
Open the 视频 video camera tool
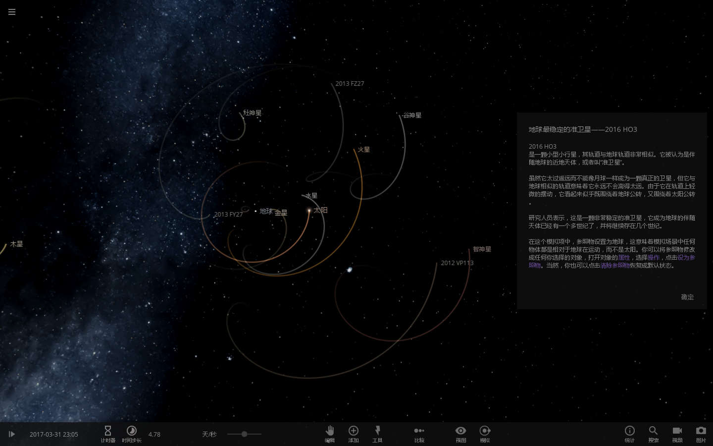677,434
